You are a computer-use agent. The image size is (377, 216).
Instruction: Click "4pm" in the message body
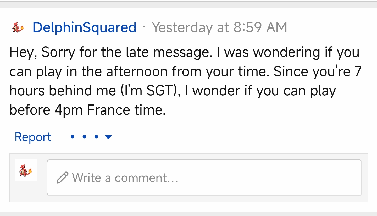tap(69, 110)
